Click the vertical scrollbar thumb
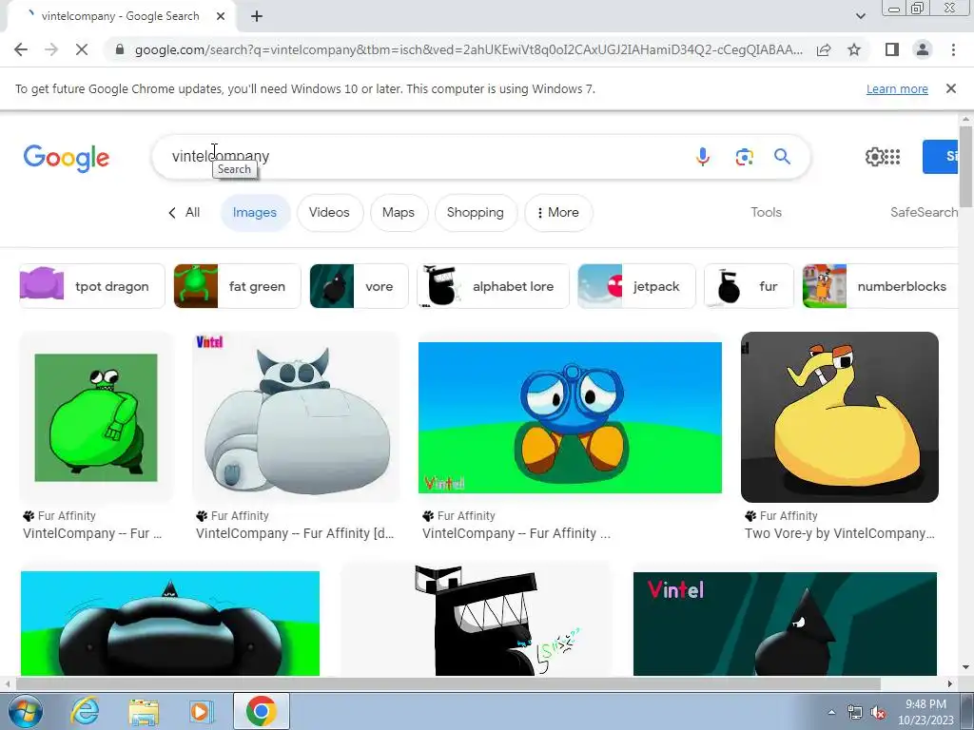Screen dimensions: 974x730 coord(965,166)
